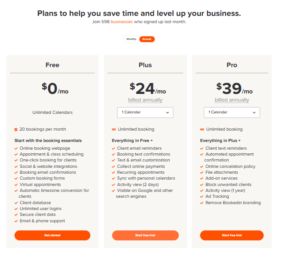Image resolution: width=285 pixels, height=254 pixels.
Task: Click infinity icon in Plus plan
Action: point(113,129)
